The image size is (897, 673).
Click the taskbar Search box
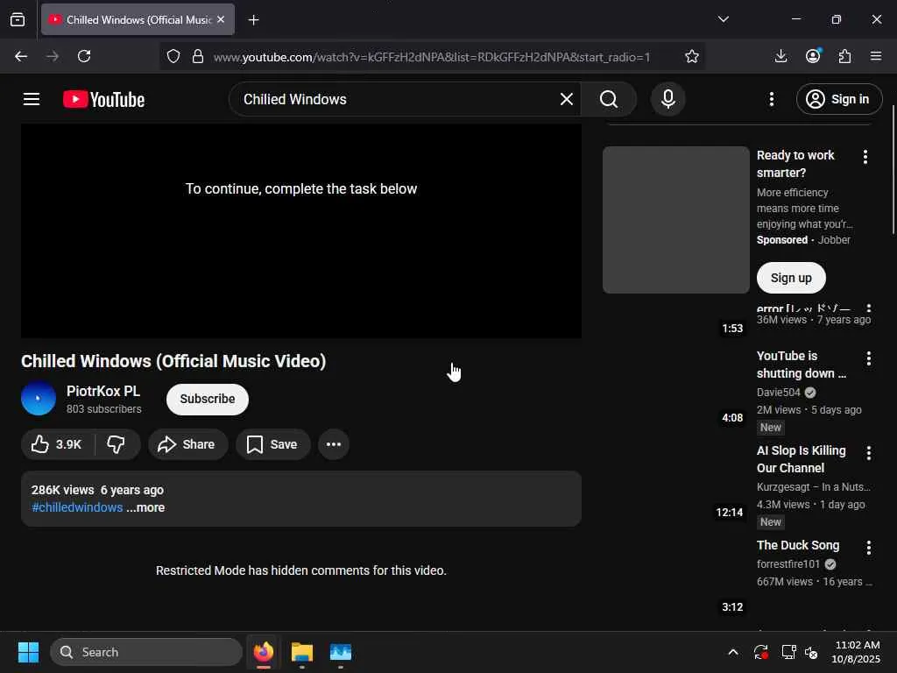coord(146,652)
